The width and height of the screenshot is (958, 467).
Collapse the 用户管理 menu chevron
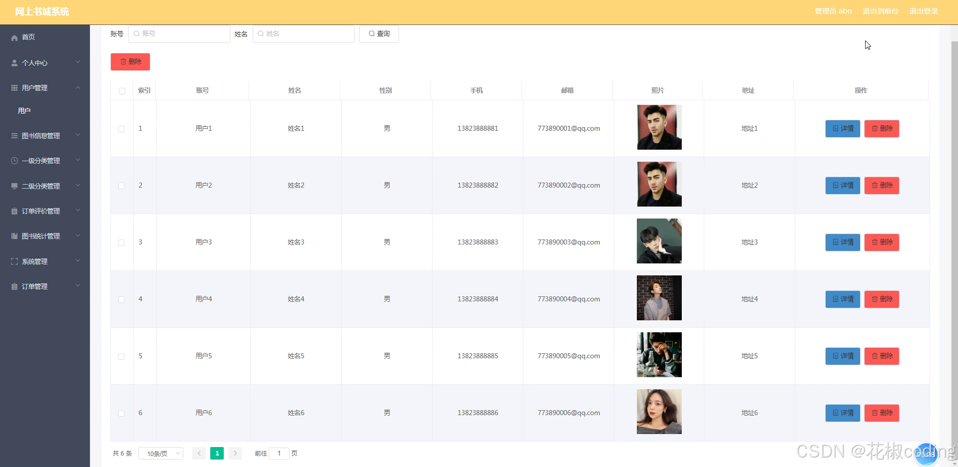click(x=78, y=87)
